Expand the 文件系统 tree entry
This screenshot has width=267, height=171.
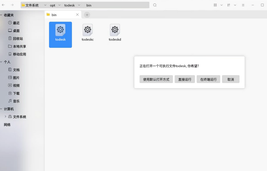tap(5, 116)
